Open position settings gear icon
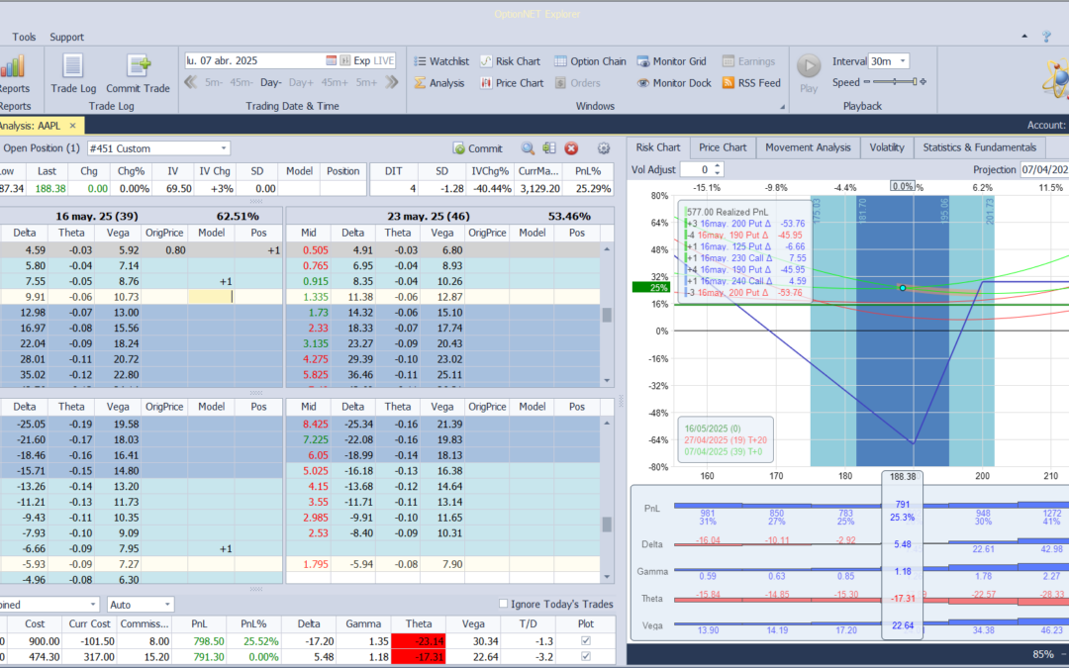 click(x=604, y=147)
